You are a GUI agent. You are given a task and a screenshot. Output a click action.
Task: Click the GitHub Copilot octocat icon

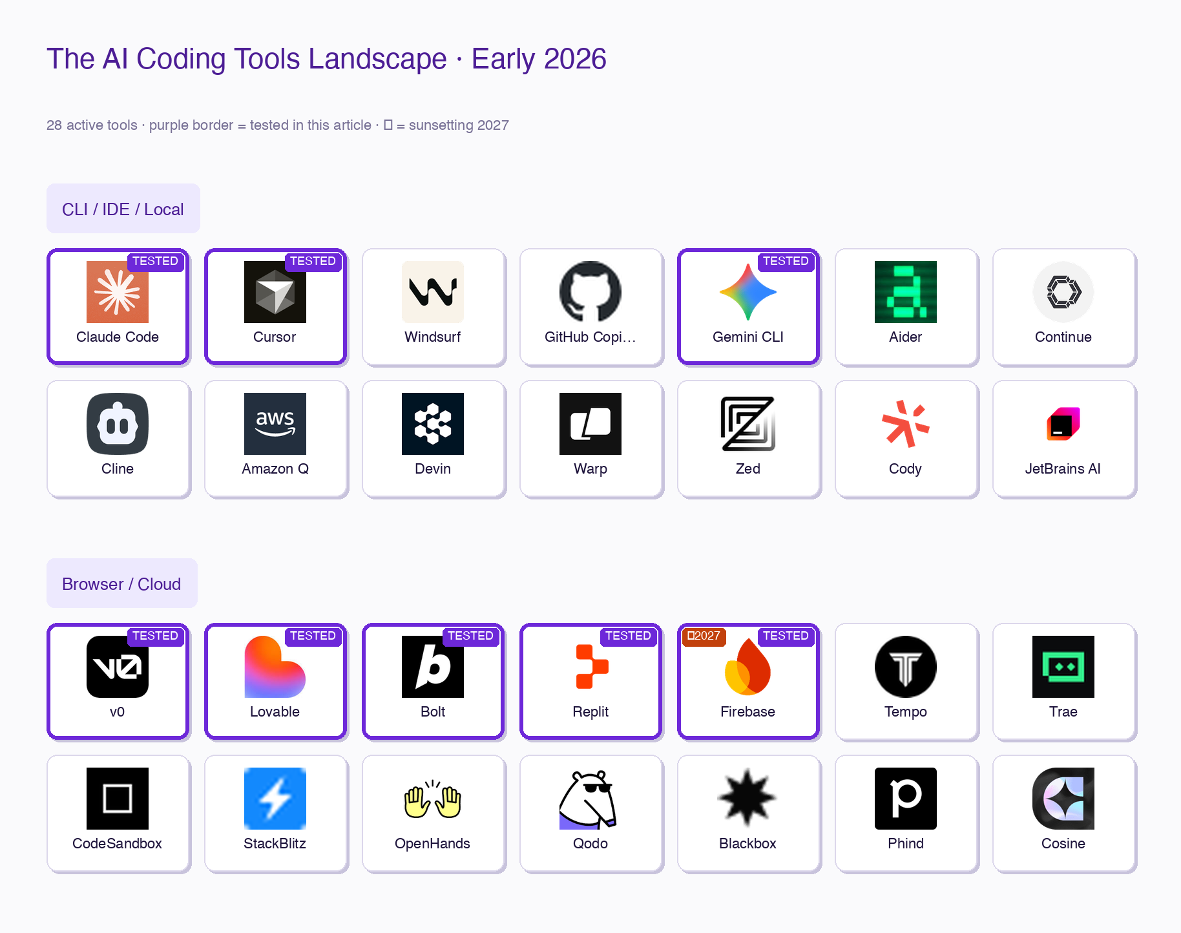(590, 292)
